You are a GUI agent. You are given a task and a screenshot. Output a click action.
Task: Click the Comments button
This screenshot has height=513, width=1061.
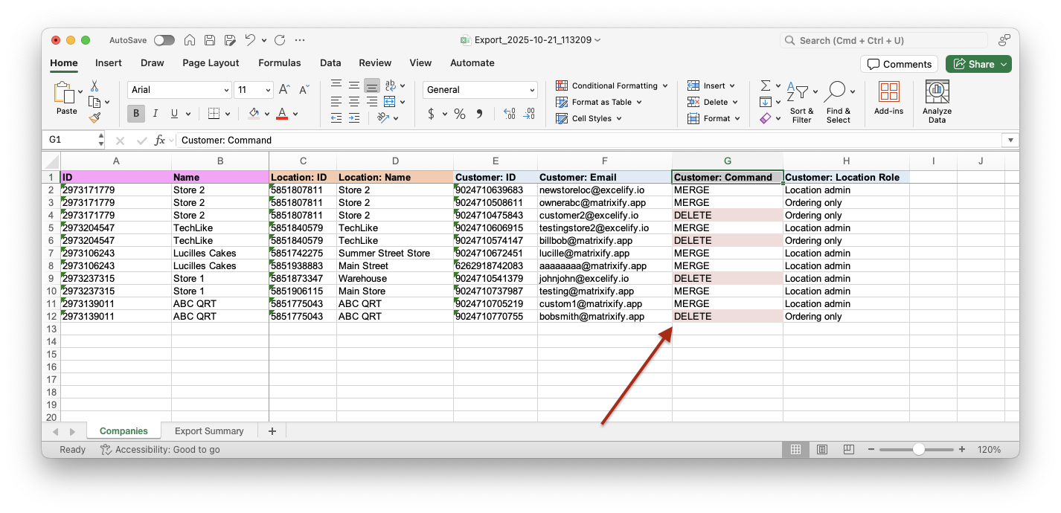click(898, 64)
